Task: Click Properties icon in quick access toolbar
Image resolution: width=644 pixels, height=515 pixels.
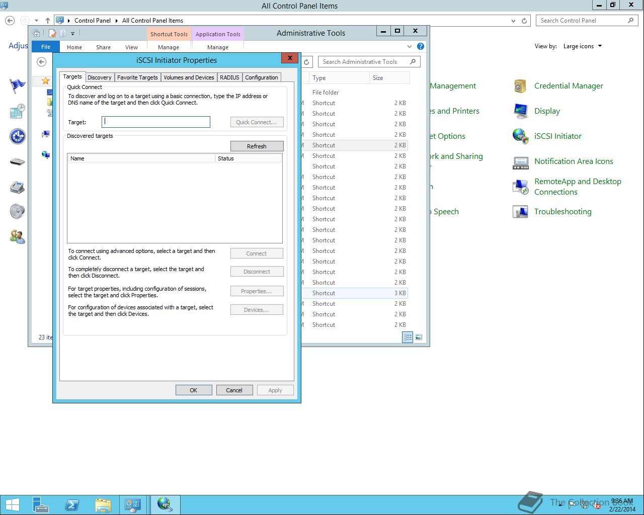Action: click(x=52, y=33)
